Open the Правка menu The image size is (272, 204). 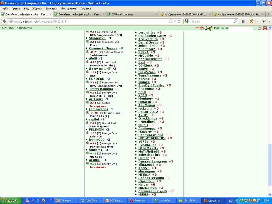tap(16, 8)
